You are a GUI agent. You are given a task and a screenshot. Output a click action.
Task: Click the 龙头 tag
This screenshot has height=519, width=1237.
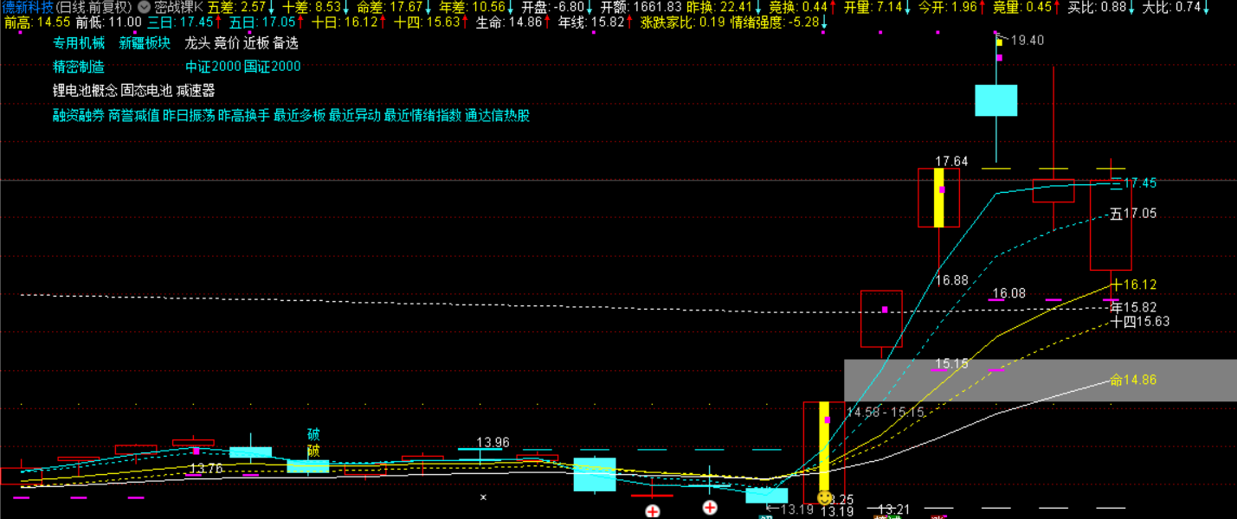(197, 43)
